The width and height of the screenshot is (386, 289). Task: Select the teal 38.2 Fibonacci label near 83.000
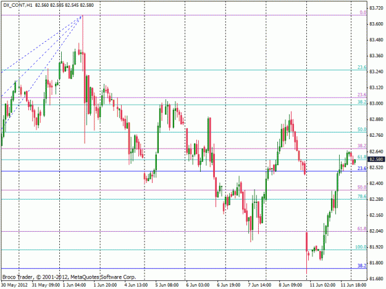[x=362, y=102]
